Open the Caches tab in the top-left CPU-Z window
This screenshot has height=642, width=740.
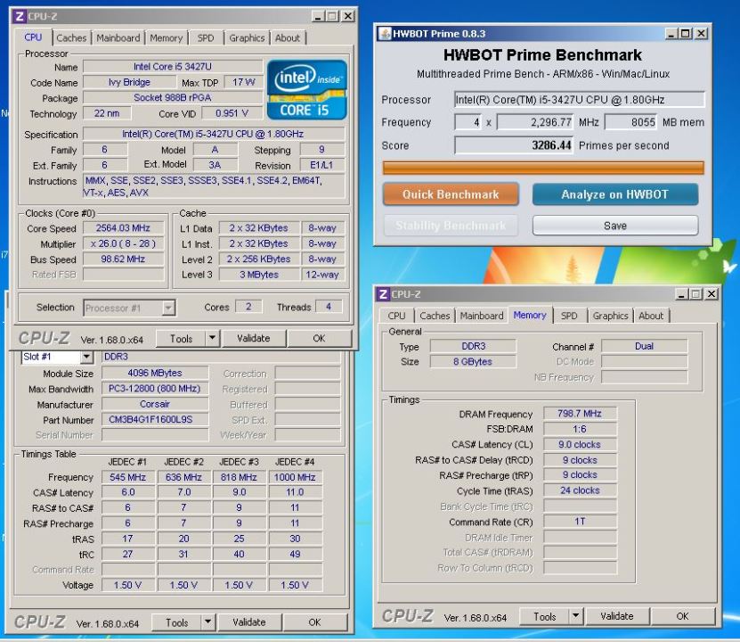coord(71,37)
